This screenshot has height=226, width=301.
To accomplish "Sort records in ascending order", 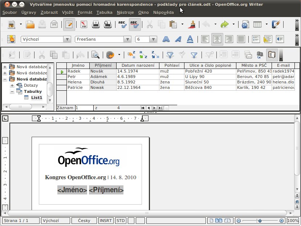I will pos(143,55).
